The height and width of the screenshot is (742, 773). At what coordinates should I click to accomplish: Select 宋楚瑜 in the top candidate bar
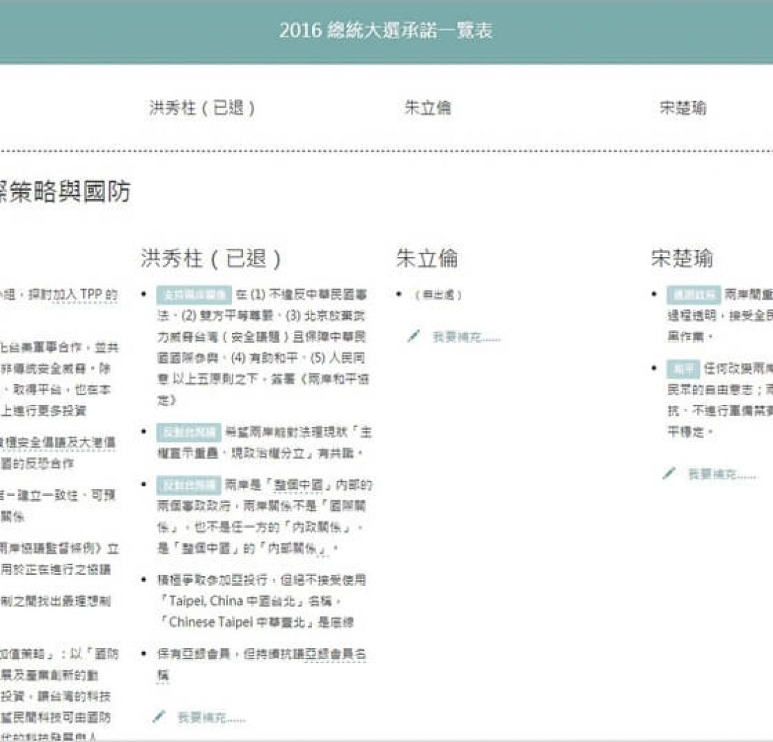pyautogui.click(x=682, y=108)
